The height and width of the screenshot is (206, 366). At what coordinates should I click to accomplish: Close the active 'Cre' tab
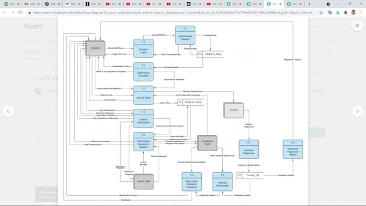(x=280, y=4)
